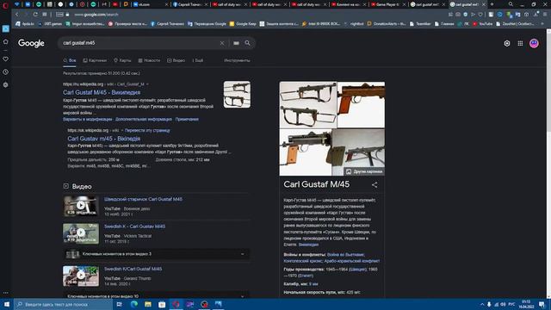Open Google quick settings gear
Viewport: 551px width, 310px height.
507,44
